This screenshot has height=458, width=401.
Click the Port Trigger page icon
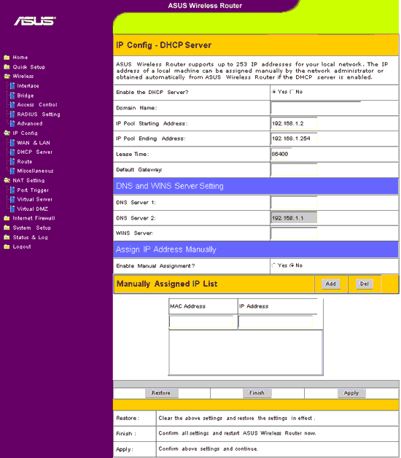pos(12,190)
